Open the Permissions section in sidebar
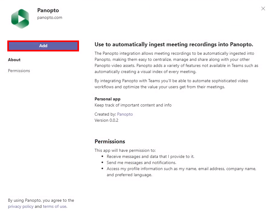This screenshot has width=269, height=213. click(19, 71)
